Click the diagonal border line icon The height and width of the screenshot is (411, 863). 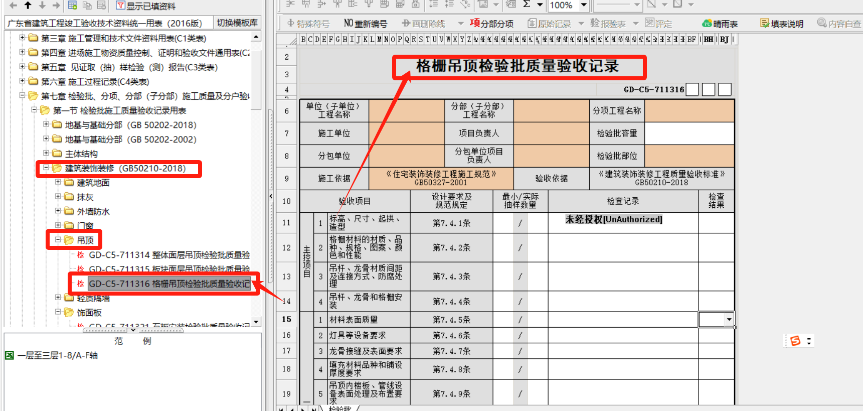pyautogui.click(x=651, y=5)
